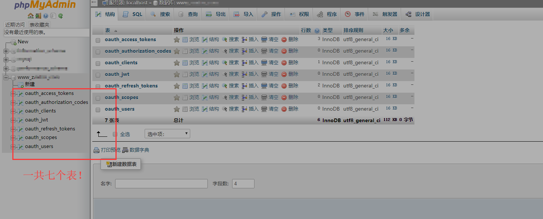
Task: Open the 导入 (Import) tab
Action: [243, 14]
